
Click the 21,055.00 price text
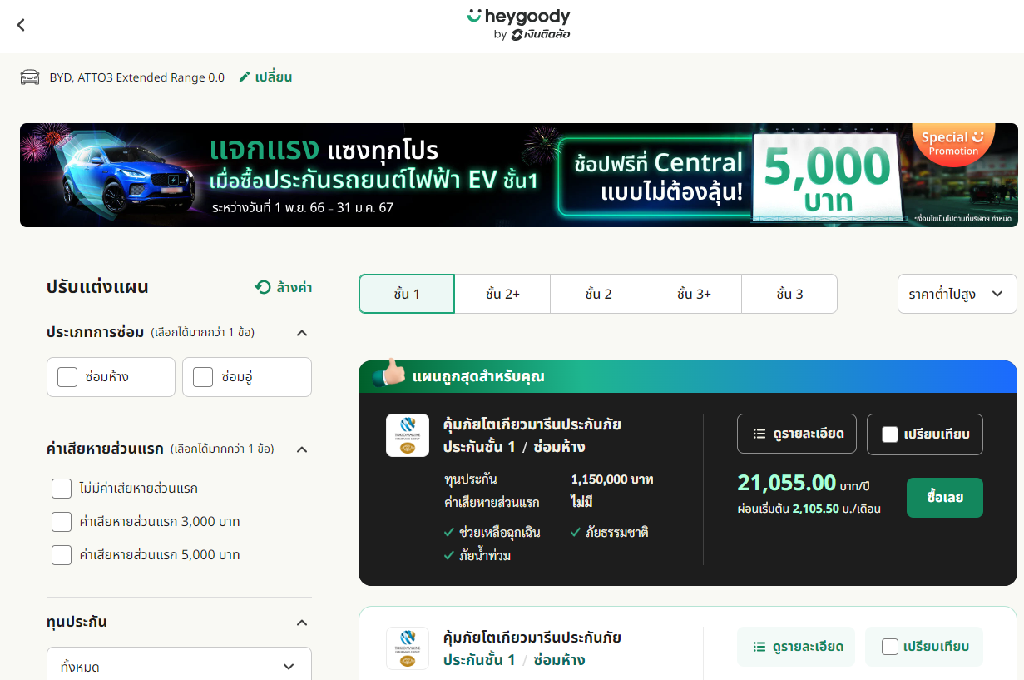(x=787, y=483)
